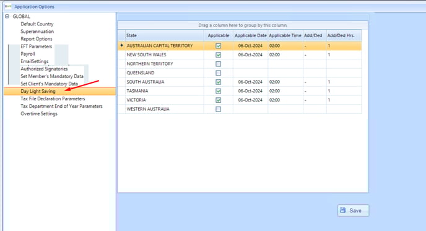Click Applicable Time for South Australia
Image resolution: width=426 pixels, height=231 pixels.
tap(285, 82)
